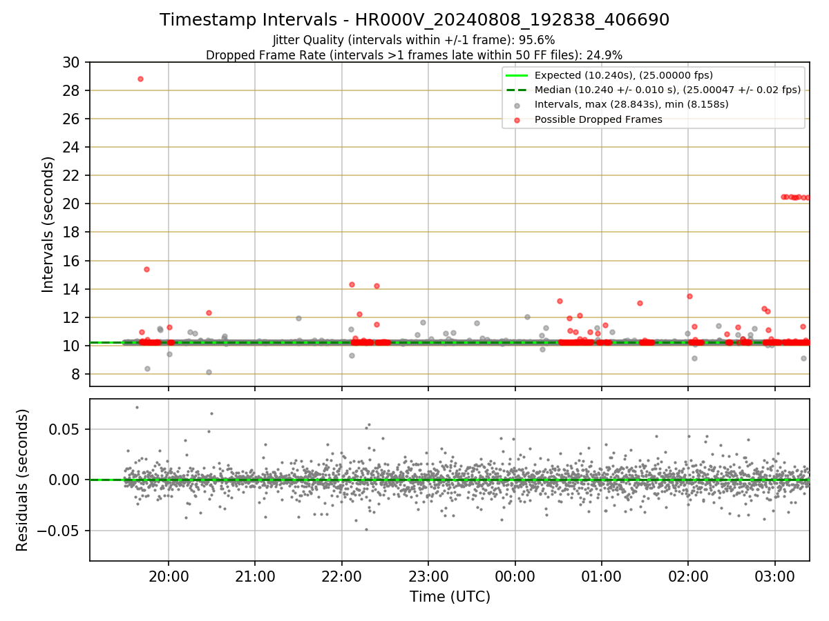The image size is (829, 621).
Task: Click the '22:00' x-axis tick label
Action: (x=342, y=576)
